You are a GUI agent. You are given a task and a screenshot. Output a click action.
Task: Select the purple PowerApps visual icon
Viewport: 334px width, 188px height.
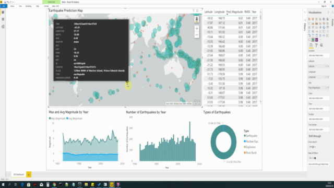click(x=317, y=40)
